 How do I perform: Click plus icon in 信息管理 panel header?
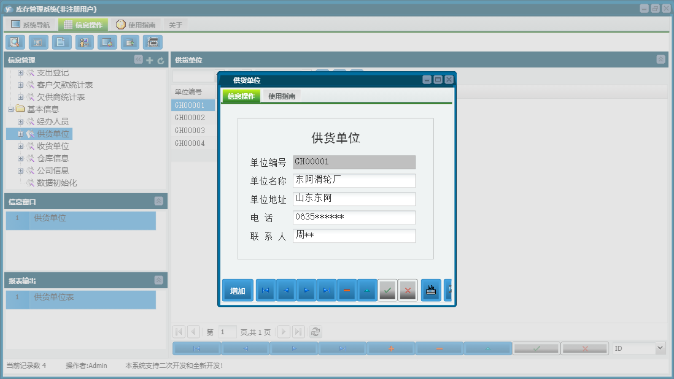(x=150, y=60)
